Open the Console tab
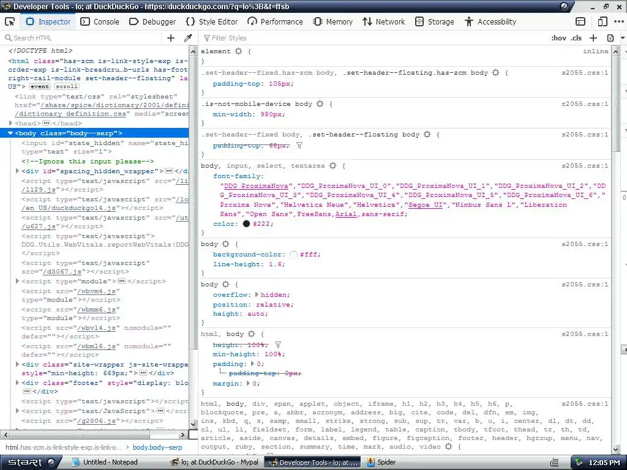Image resolution: width=627 pixels, height=470 pixels. tap(100, 21)
